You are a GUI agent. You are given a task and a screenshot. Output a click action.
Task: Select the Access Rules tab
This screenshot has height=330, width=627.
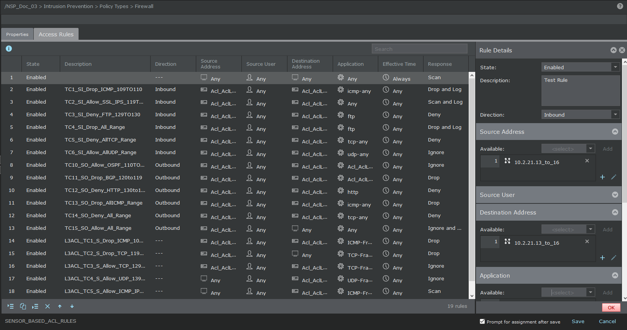coord(56,34)
